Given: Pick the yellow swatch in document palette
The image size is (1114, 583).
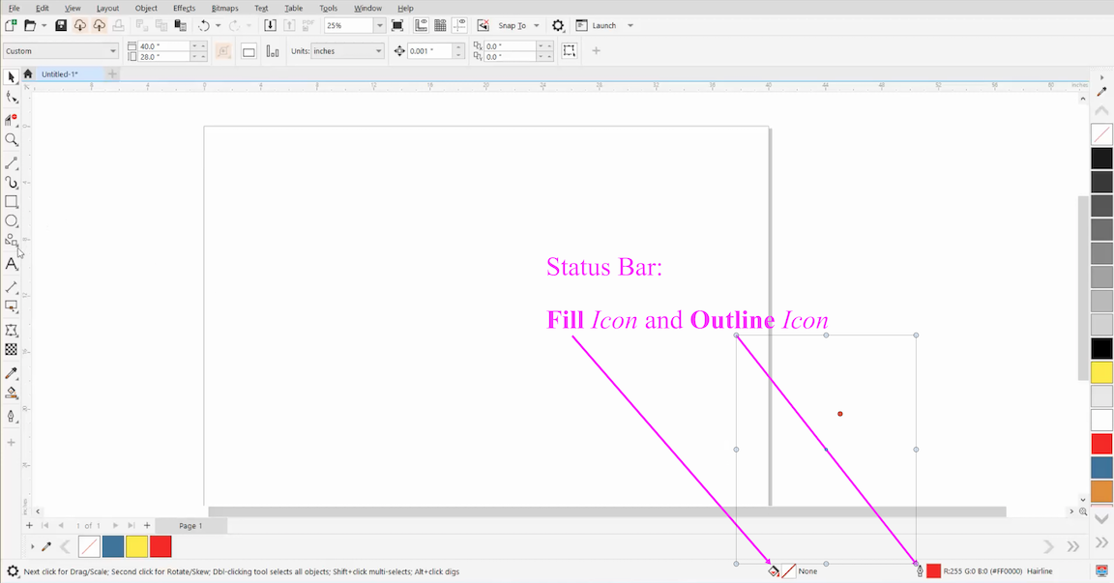Looking at the screenshot, I should (137, 547).
